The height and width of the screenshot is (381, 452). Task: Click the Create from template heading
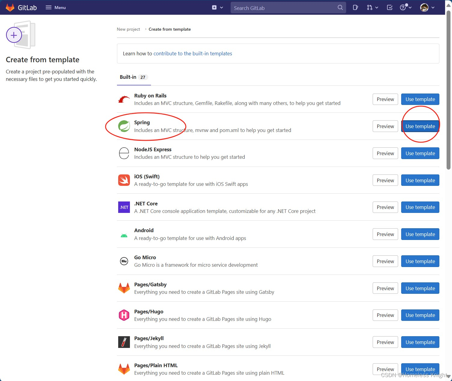(43, 60)
